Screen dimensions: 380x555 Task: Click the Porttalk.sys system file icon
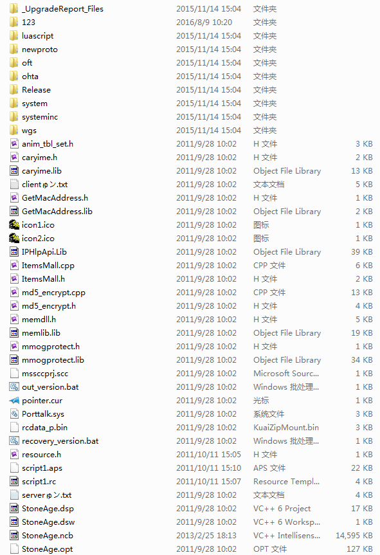coord(14,414)
